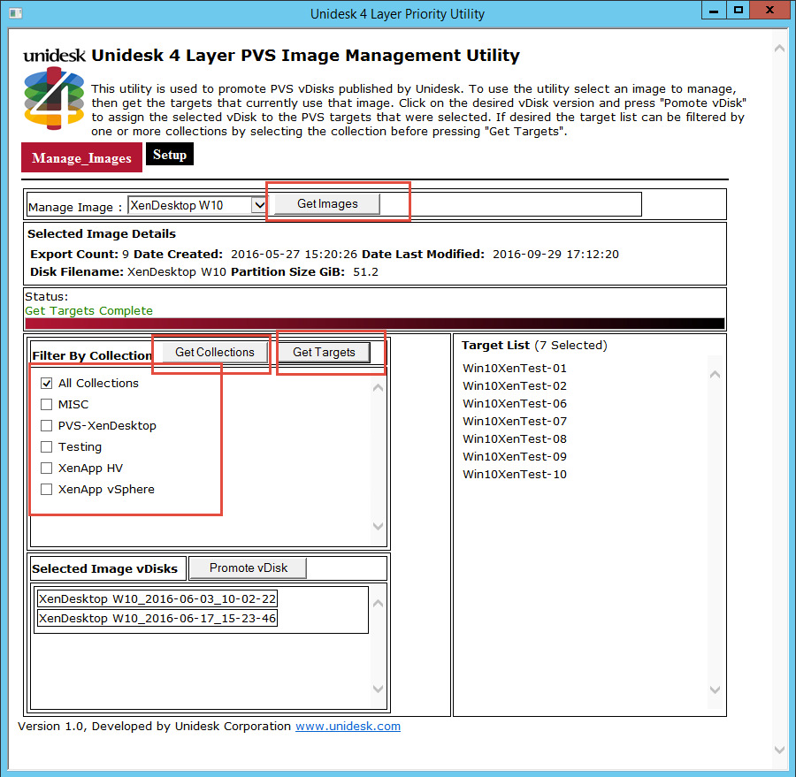The width and height of the screenshot is (796, 777).
Task: Click the Unidesk 4 logo icon
Action: coord(54,98)
